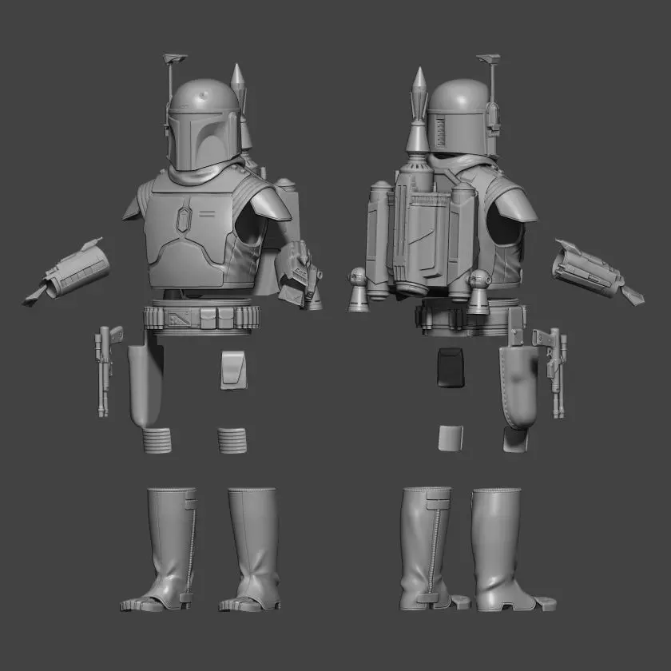Pick the detached gauntlet beside back-view model
This screenshot has height=671, width=671.
pyautogui.click(x=597, y=272)
